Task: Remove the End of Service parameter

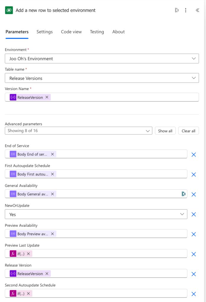Action: point(194,154)
